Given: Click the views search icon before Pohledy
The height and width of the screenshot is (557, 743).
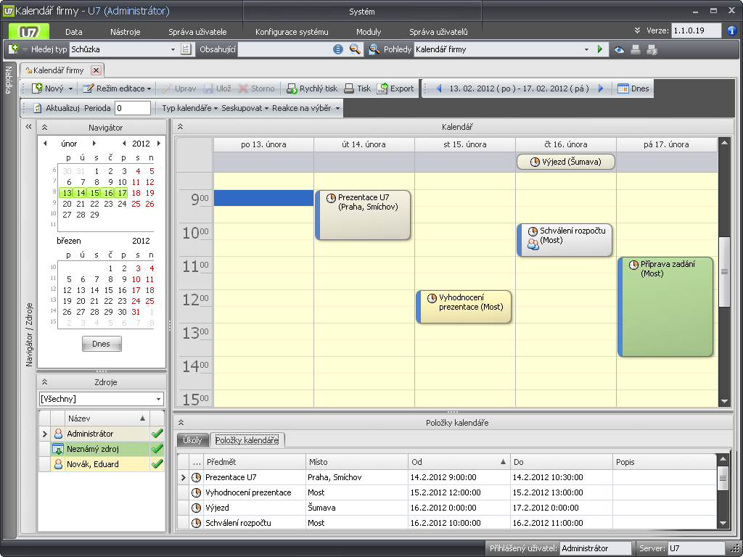Looking at the screenshot, I should click(x=374, y=49).
